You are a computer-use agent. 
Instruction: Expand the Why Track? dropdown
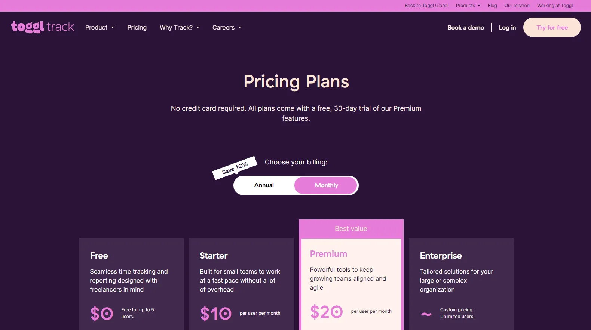pyautogui.click(x=180, y=27)
